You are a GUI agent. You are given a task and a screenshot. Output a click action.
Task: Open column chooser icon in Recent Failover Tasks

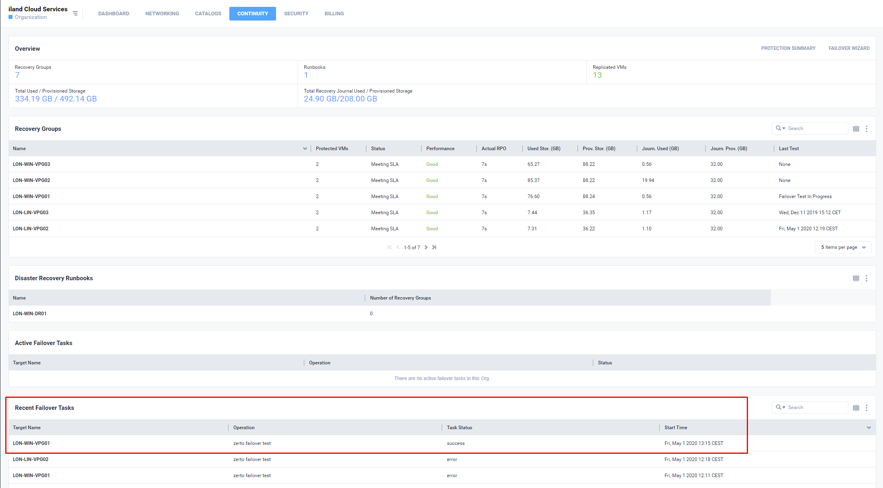pyautogui.click(x=856, y=408)
